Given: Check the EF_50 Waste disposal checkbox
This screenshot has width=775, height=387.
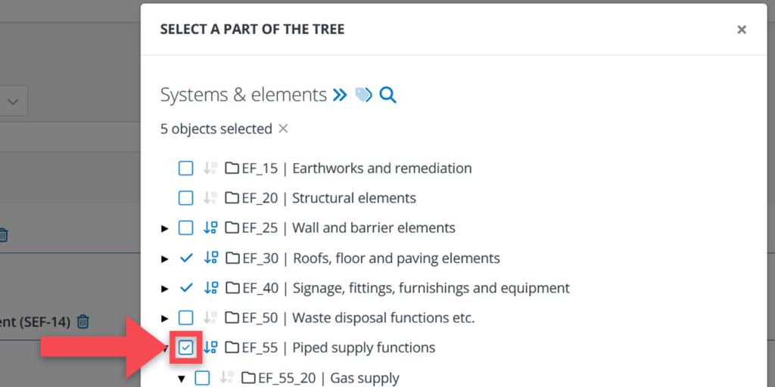Looking at the screenshot, I should click(185, 317).
